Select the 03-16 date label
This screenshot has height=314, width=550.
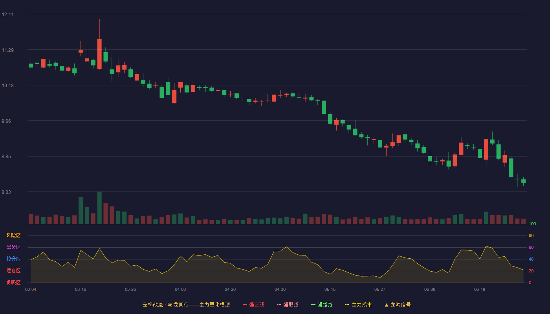pos(81,289)
